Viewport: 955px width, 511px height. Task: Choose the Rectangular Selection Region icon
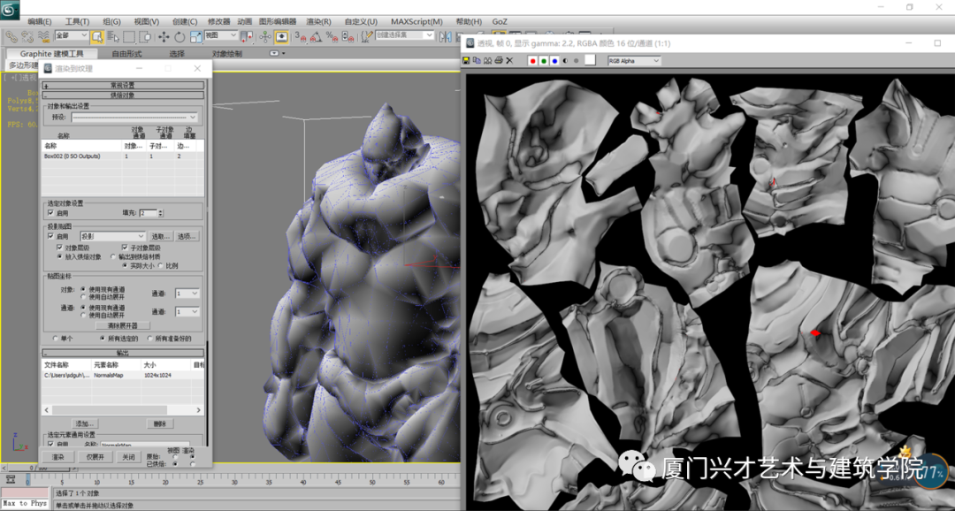pos(129,36)
